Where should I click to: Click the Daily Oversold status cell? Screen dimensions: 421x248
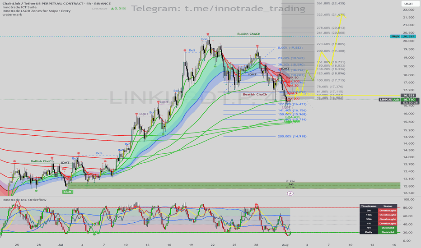388,232
